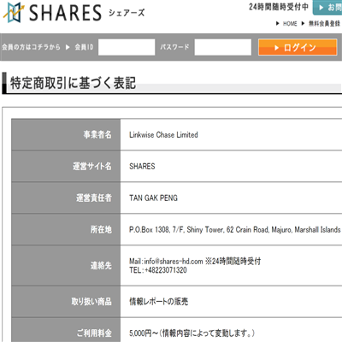Click the Linkwise Chase Limited company name

click(163, 134)
